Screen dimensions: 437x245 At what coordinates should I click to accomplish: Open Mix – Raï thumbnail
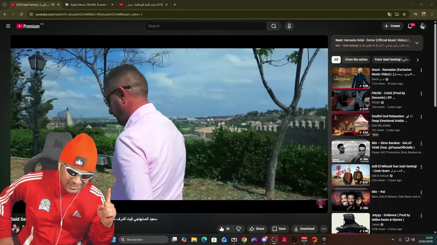351,200
